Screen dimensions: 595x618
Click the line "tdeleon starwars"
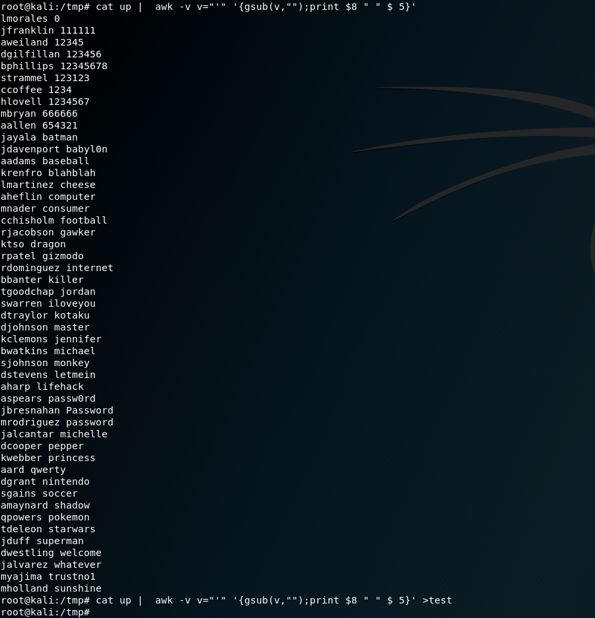(x=48, y=529)
